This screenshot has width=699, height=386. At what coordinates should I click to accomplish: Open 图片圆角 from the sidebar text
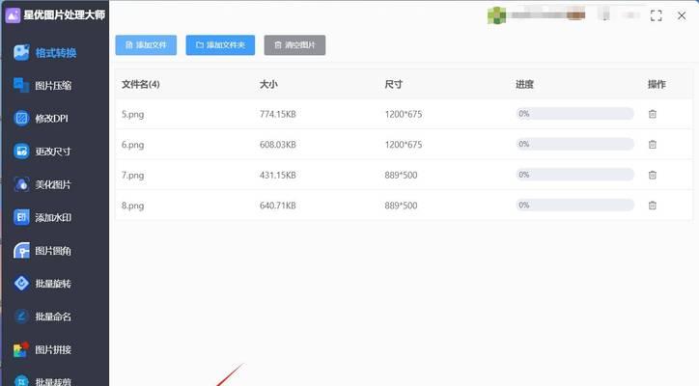(x=53, y=251)
